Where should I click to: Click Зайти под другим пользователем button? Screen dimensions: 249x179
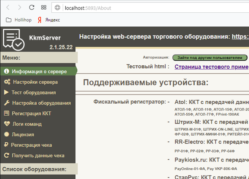tap(210, 57)
